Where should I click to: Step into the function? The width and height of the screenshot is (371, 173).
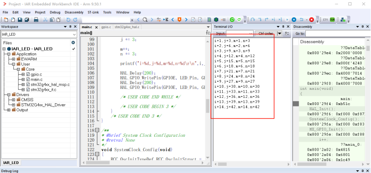click(260, 20)
